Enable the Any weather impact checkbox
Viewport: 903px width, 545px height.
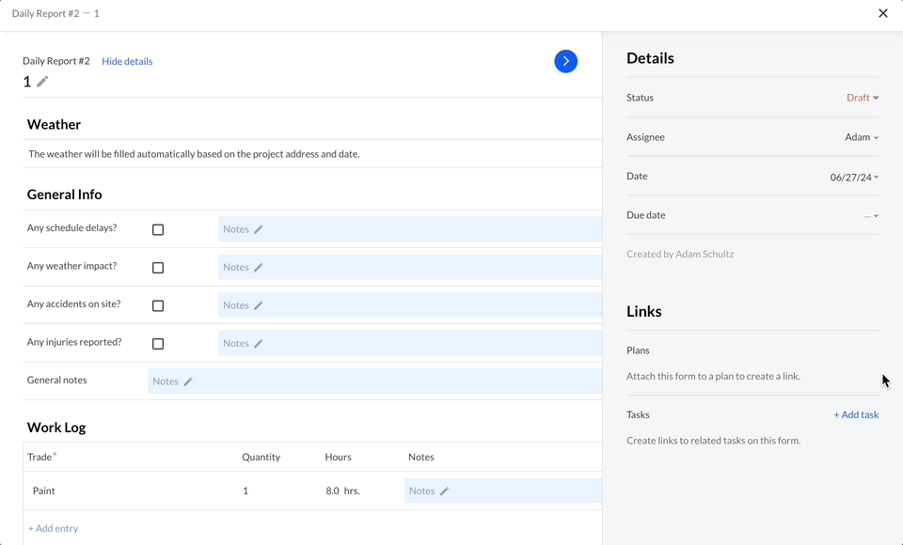157,267
